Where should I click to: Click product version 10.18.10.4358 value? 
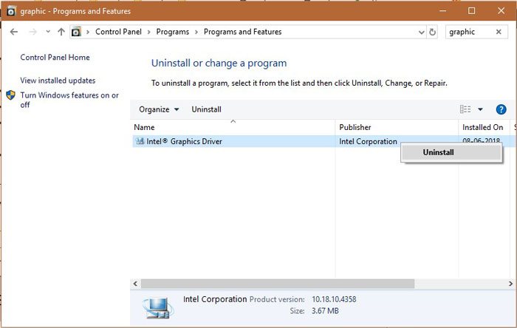click(334, 299)
